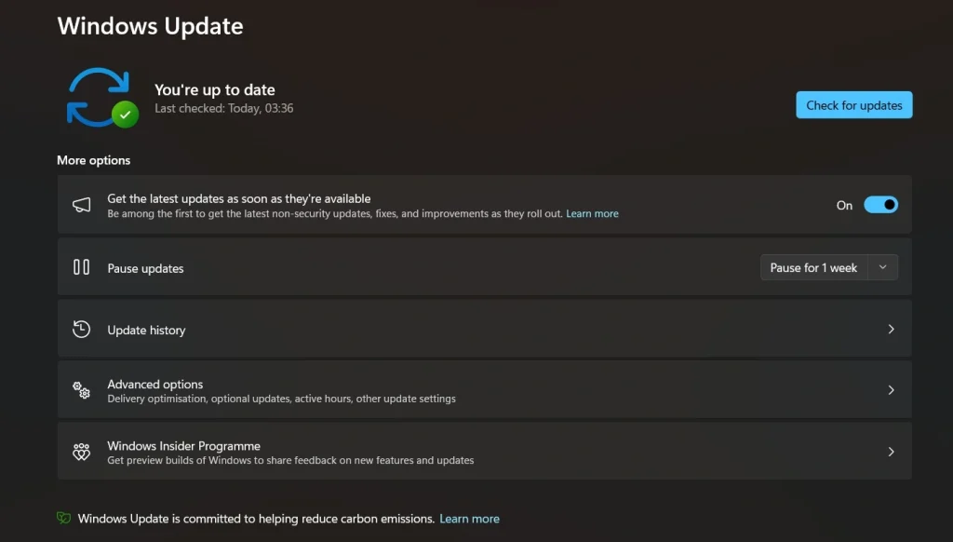Click the clock history icon for Update history
953x542 pixels.
coord(82,329)
